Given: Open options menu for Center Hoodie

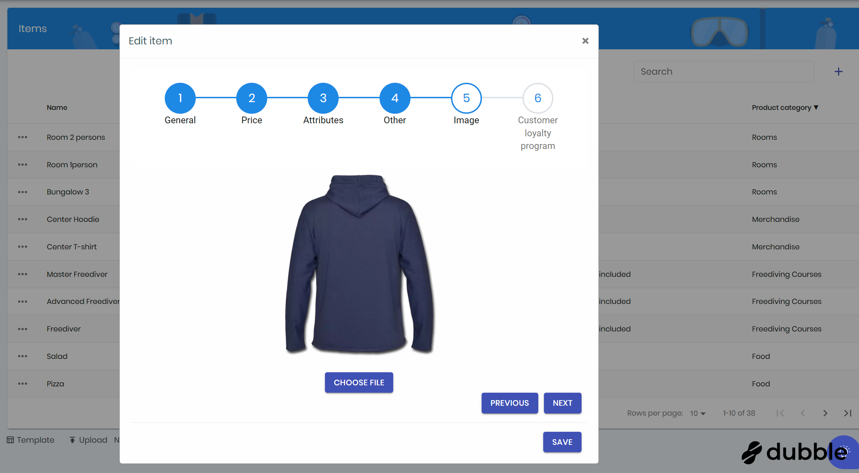Looking at the screenshot, I should tap(23, 219).
